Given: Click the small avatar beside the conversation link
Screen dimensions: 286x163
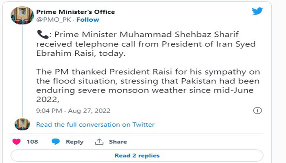Looking at the screenshot, I should pos(22,124).
